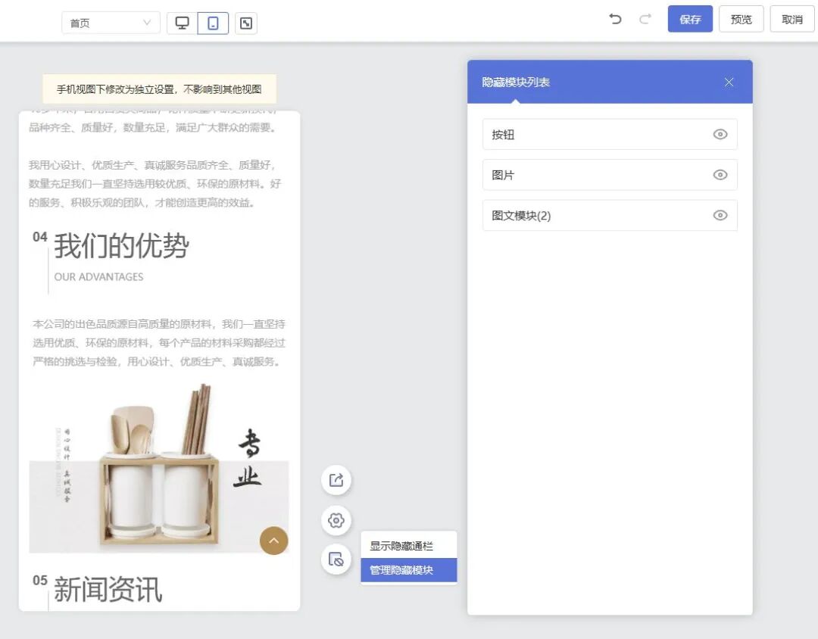Open the gear settings floating icon
Viewport: 818px width, 639px height.
pyautogui.click(x=336, y=520)
